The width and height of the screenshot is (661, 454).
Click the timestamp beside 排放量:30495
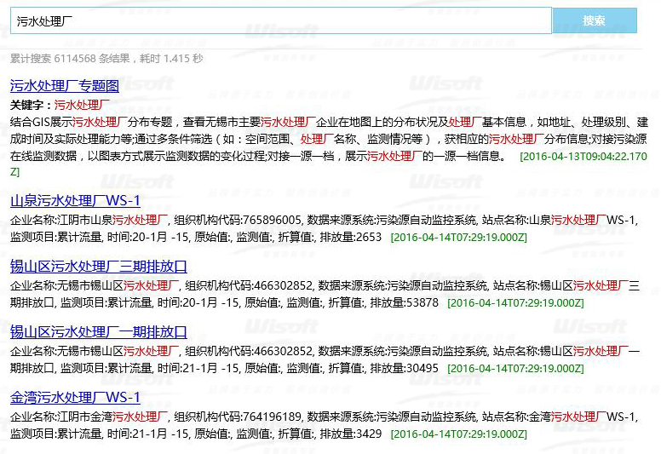pyautogui.click(x=515, y=368)
